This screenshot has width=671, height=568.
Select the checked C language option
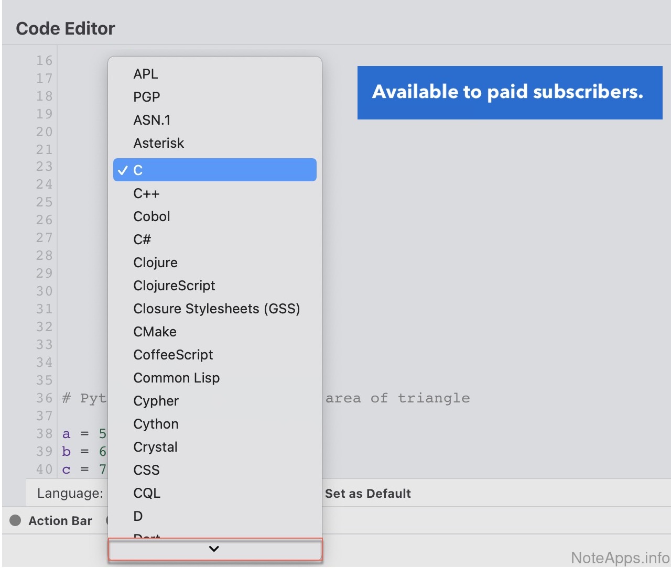[214, 170]
